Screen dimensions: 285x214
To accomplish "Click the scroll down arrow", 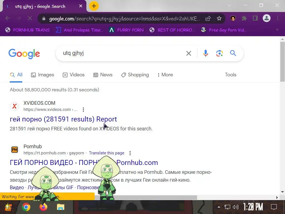I will click(x=282, y=192).
